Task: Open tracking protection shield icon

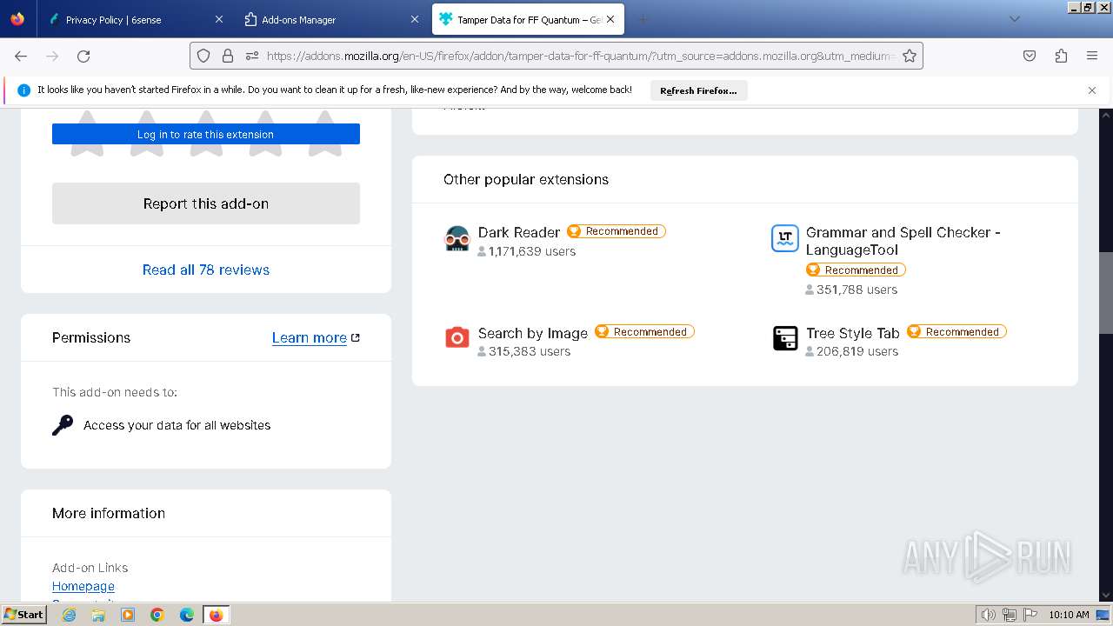Action: [x=203, y=56]
